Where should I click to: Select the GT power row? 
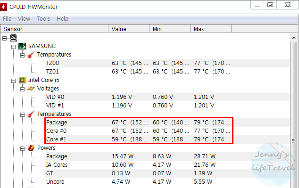tap(167, 173)
